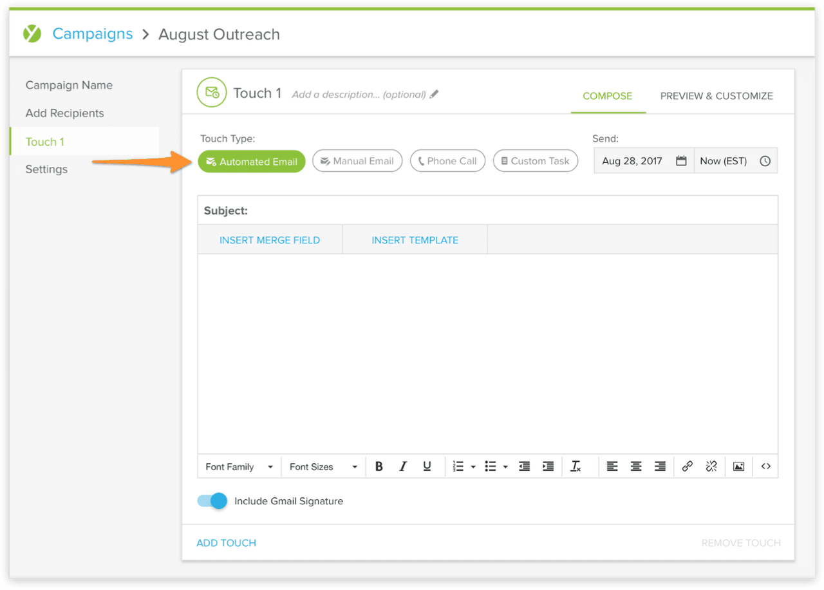The image size is (824, 590).
Task: Apply italic formatting
Action: coord(403,466)
